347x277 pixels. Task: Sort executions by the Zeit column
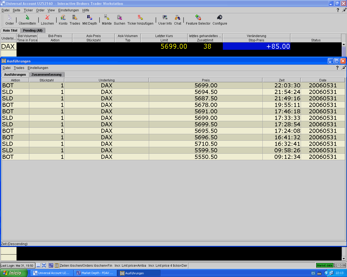[x=282, y=80]
